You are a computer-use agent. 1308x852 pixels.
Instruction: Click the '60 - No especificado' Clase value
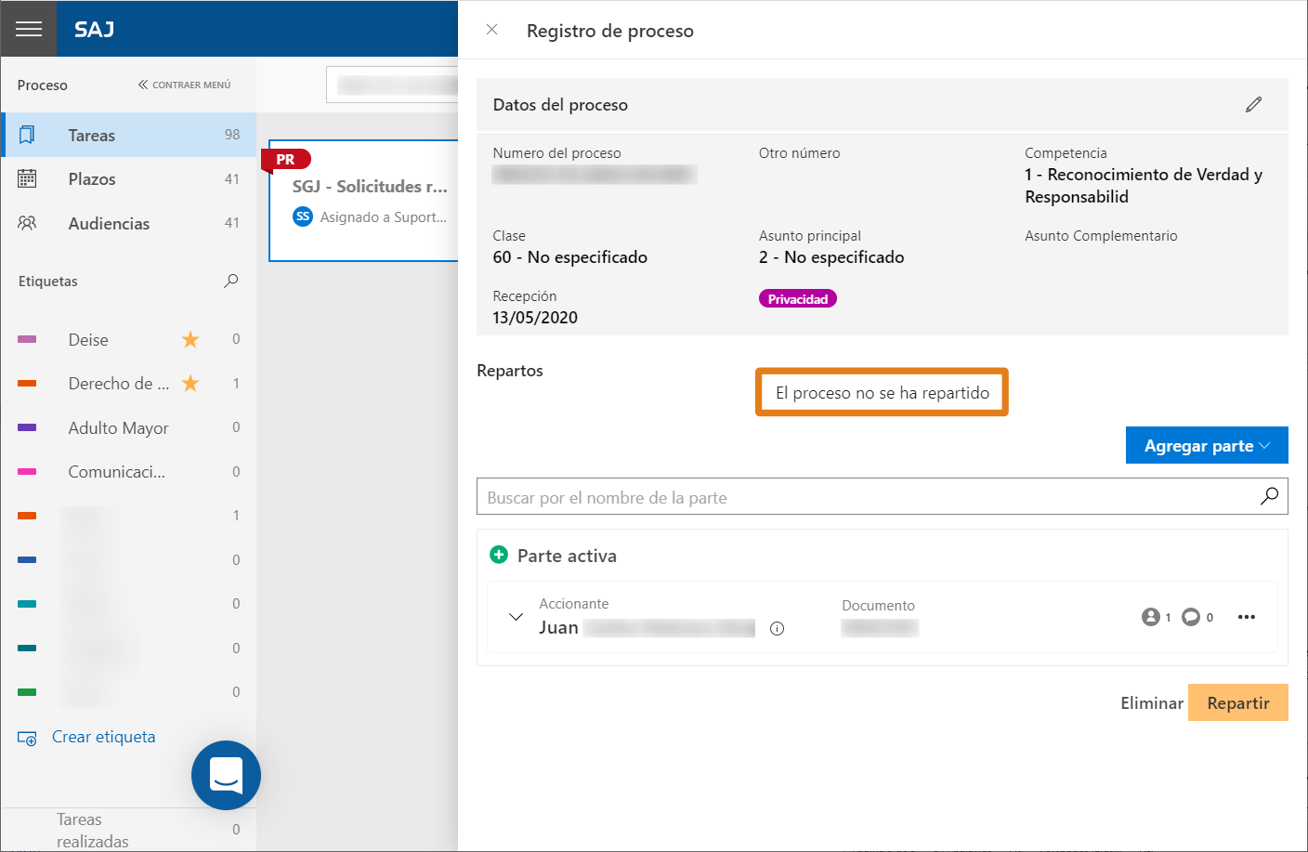point(570,257)
